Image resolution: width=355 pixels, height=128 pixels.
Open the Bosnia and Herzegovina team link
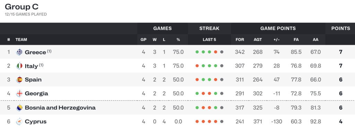(60, 108)
